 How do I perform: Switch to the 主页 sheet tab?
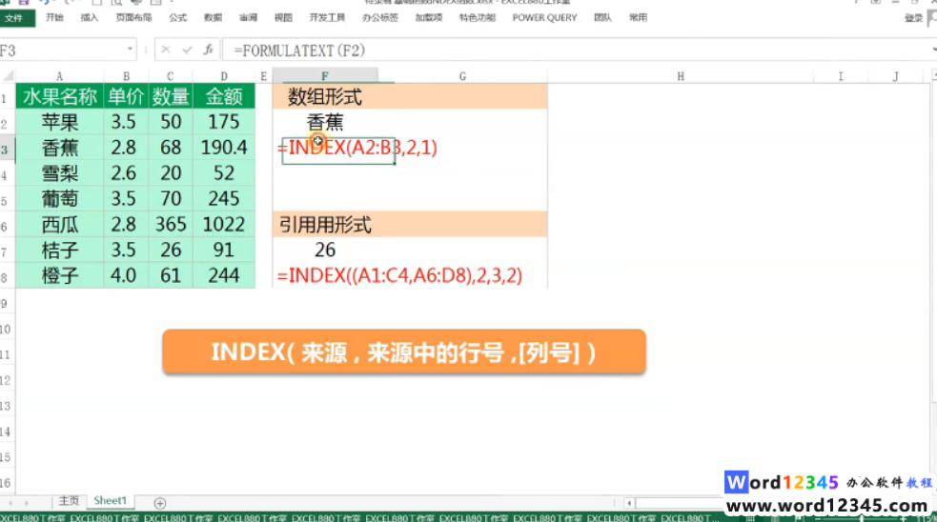[69, 501]
